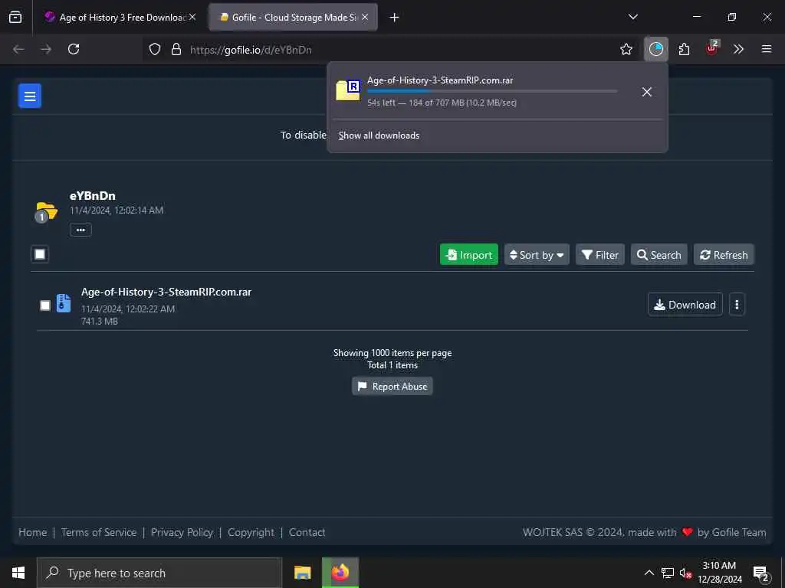Open the eYBnDn folder options ellipsis

pos(80,230)
